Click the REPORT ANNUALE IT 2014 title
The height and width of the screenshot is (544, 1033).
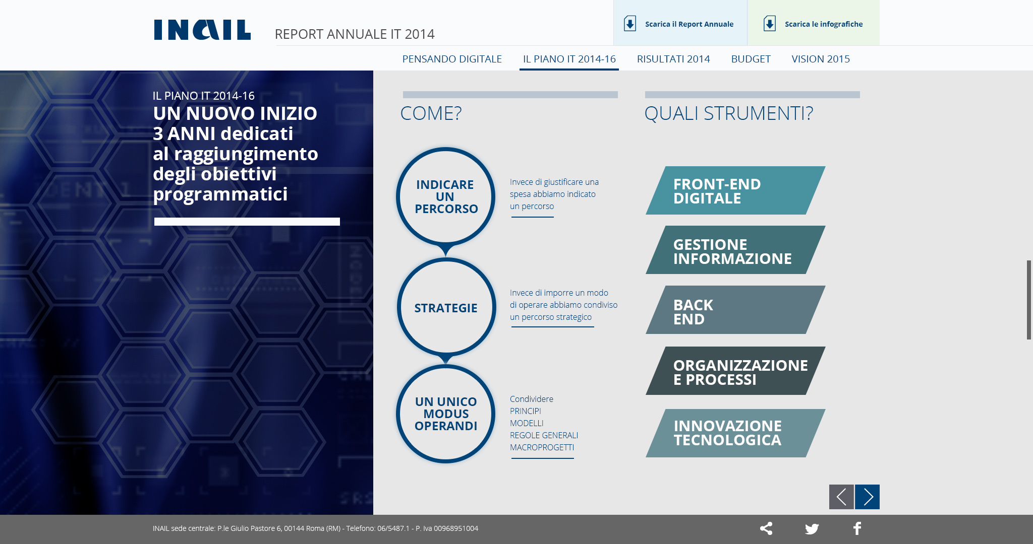pos(355,34)
